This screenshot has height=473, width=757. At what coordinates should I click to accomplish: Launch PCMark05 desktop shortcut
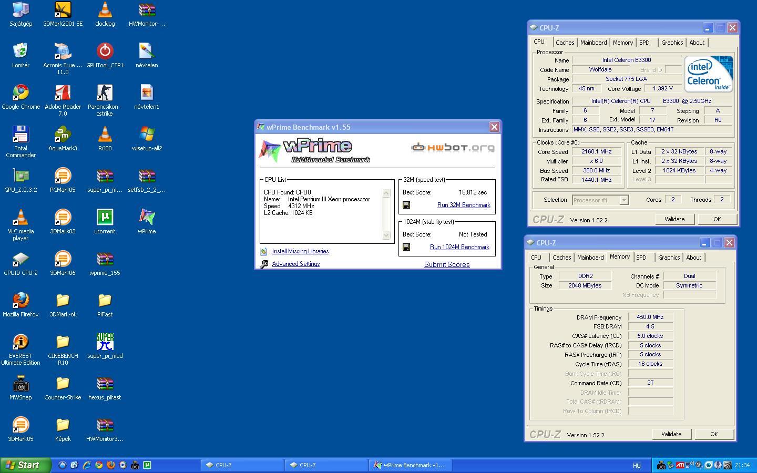pos(63,176)
